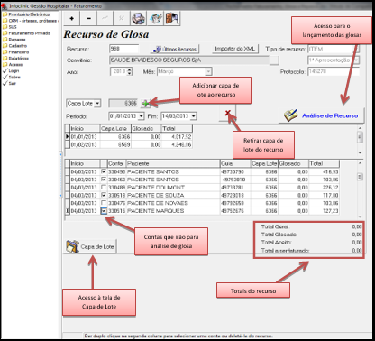Click the contas grid vertical scrollbar
The width and height of the screenshot is (375, 341).
[360, 190]
